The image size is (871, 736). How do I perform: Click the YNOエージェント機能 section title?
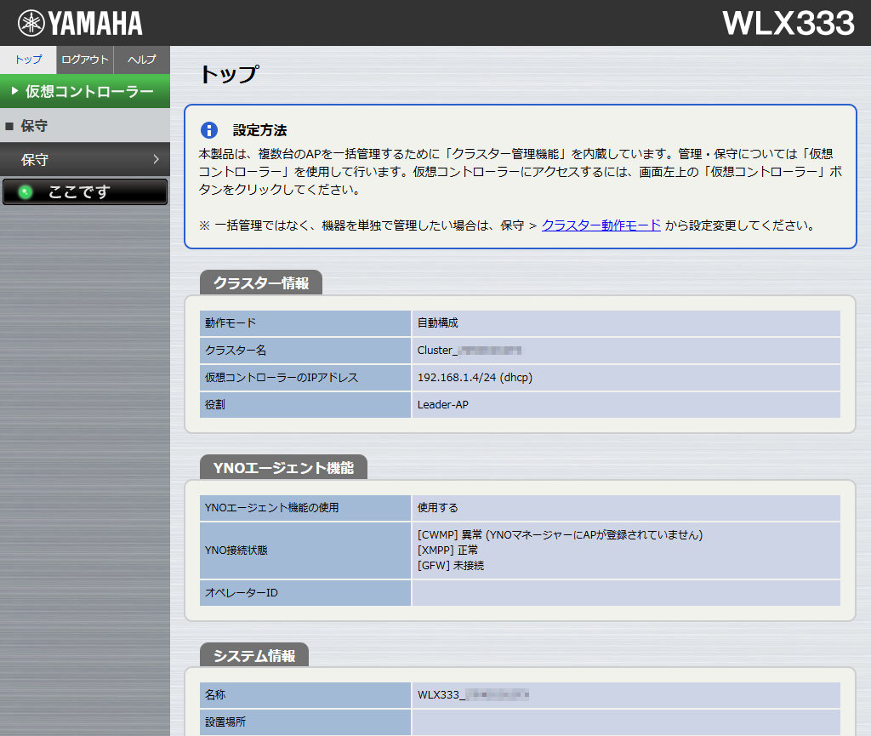click(283, 468)
